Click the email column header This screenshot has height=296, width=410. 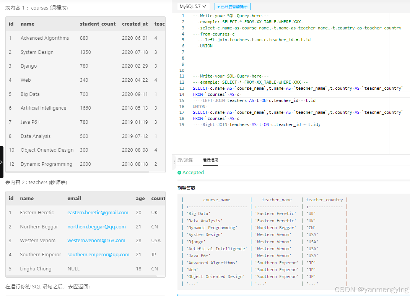pos(74,198)
